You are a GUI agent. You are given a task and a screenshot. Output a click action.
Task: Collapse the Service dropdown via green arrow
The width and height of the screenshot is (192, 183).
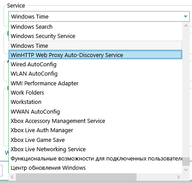tap(185, 16)
